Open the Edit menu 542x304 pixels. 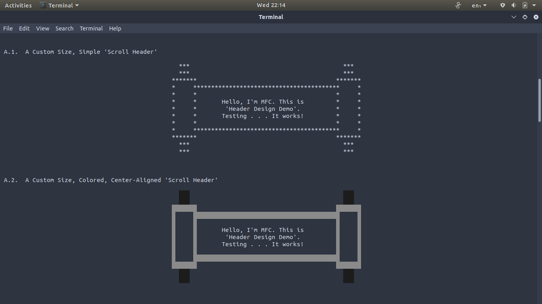click(x=24, y=28)
